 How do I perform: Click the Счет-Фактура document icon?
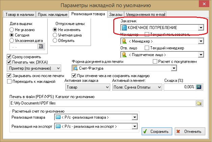pyautogui.click(x=76, y=69)
